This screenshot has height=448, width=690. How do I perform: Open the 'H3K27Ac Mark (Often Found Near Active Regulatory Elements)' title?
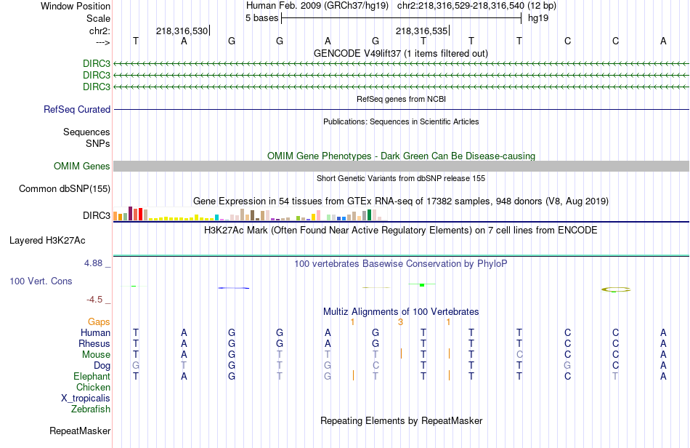[401, 230]
